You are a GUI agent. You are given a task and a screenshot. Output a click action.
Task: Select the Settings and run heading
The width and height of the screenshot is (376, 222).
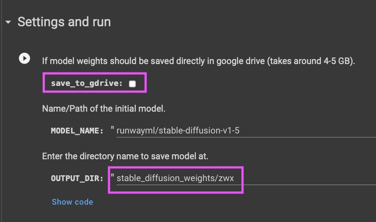64,22
